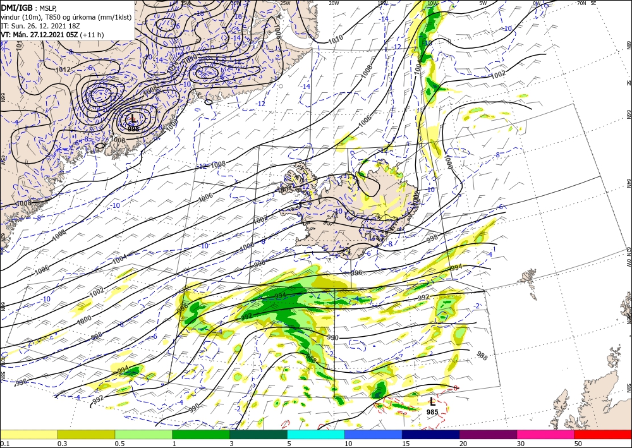Screen dimensions: 632x448
Task: Click the red 50 mm legend swatch
Action: (603, 434)
